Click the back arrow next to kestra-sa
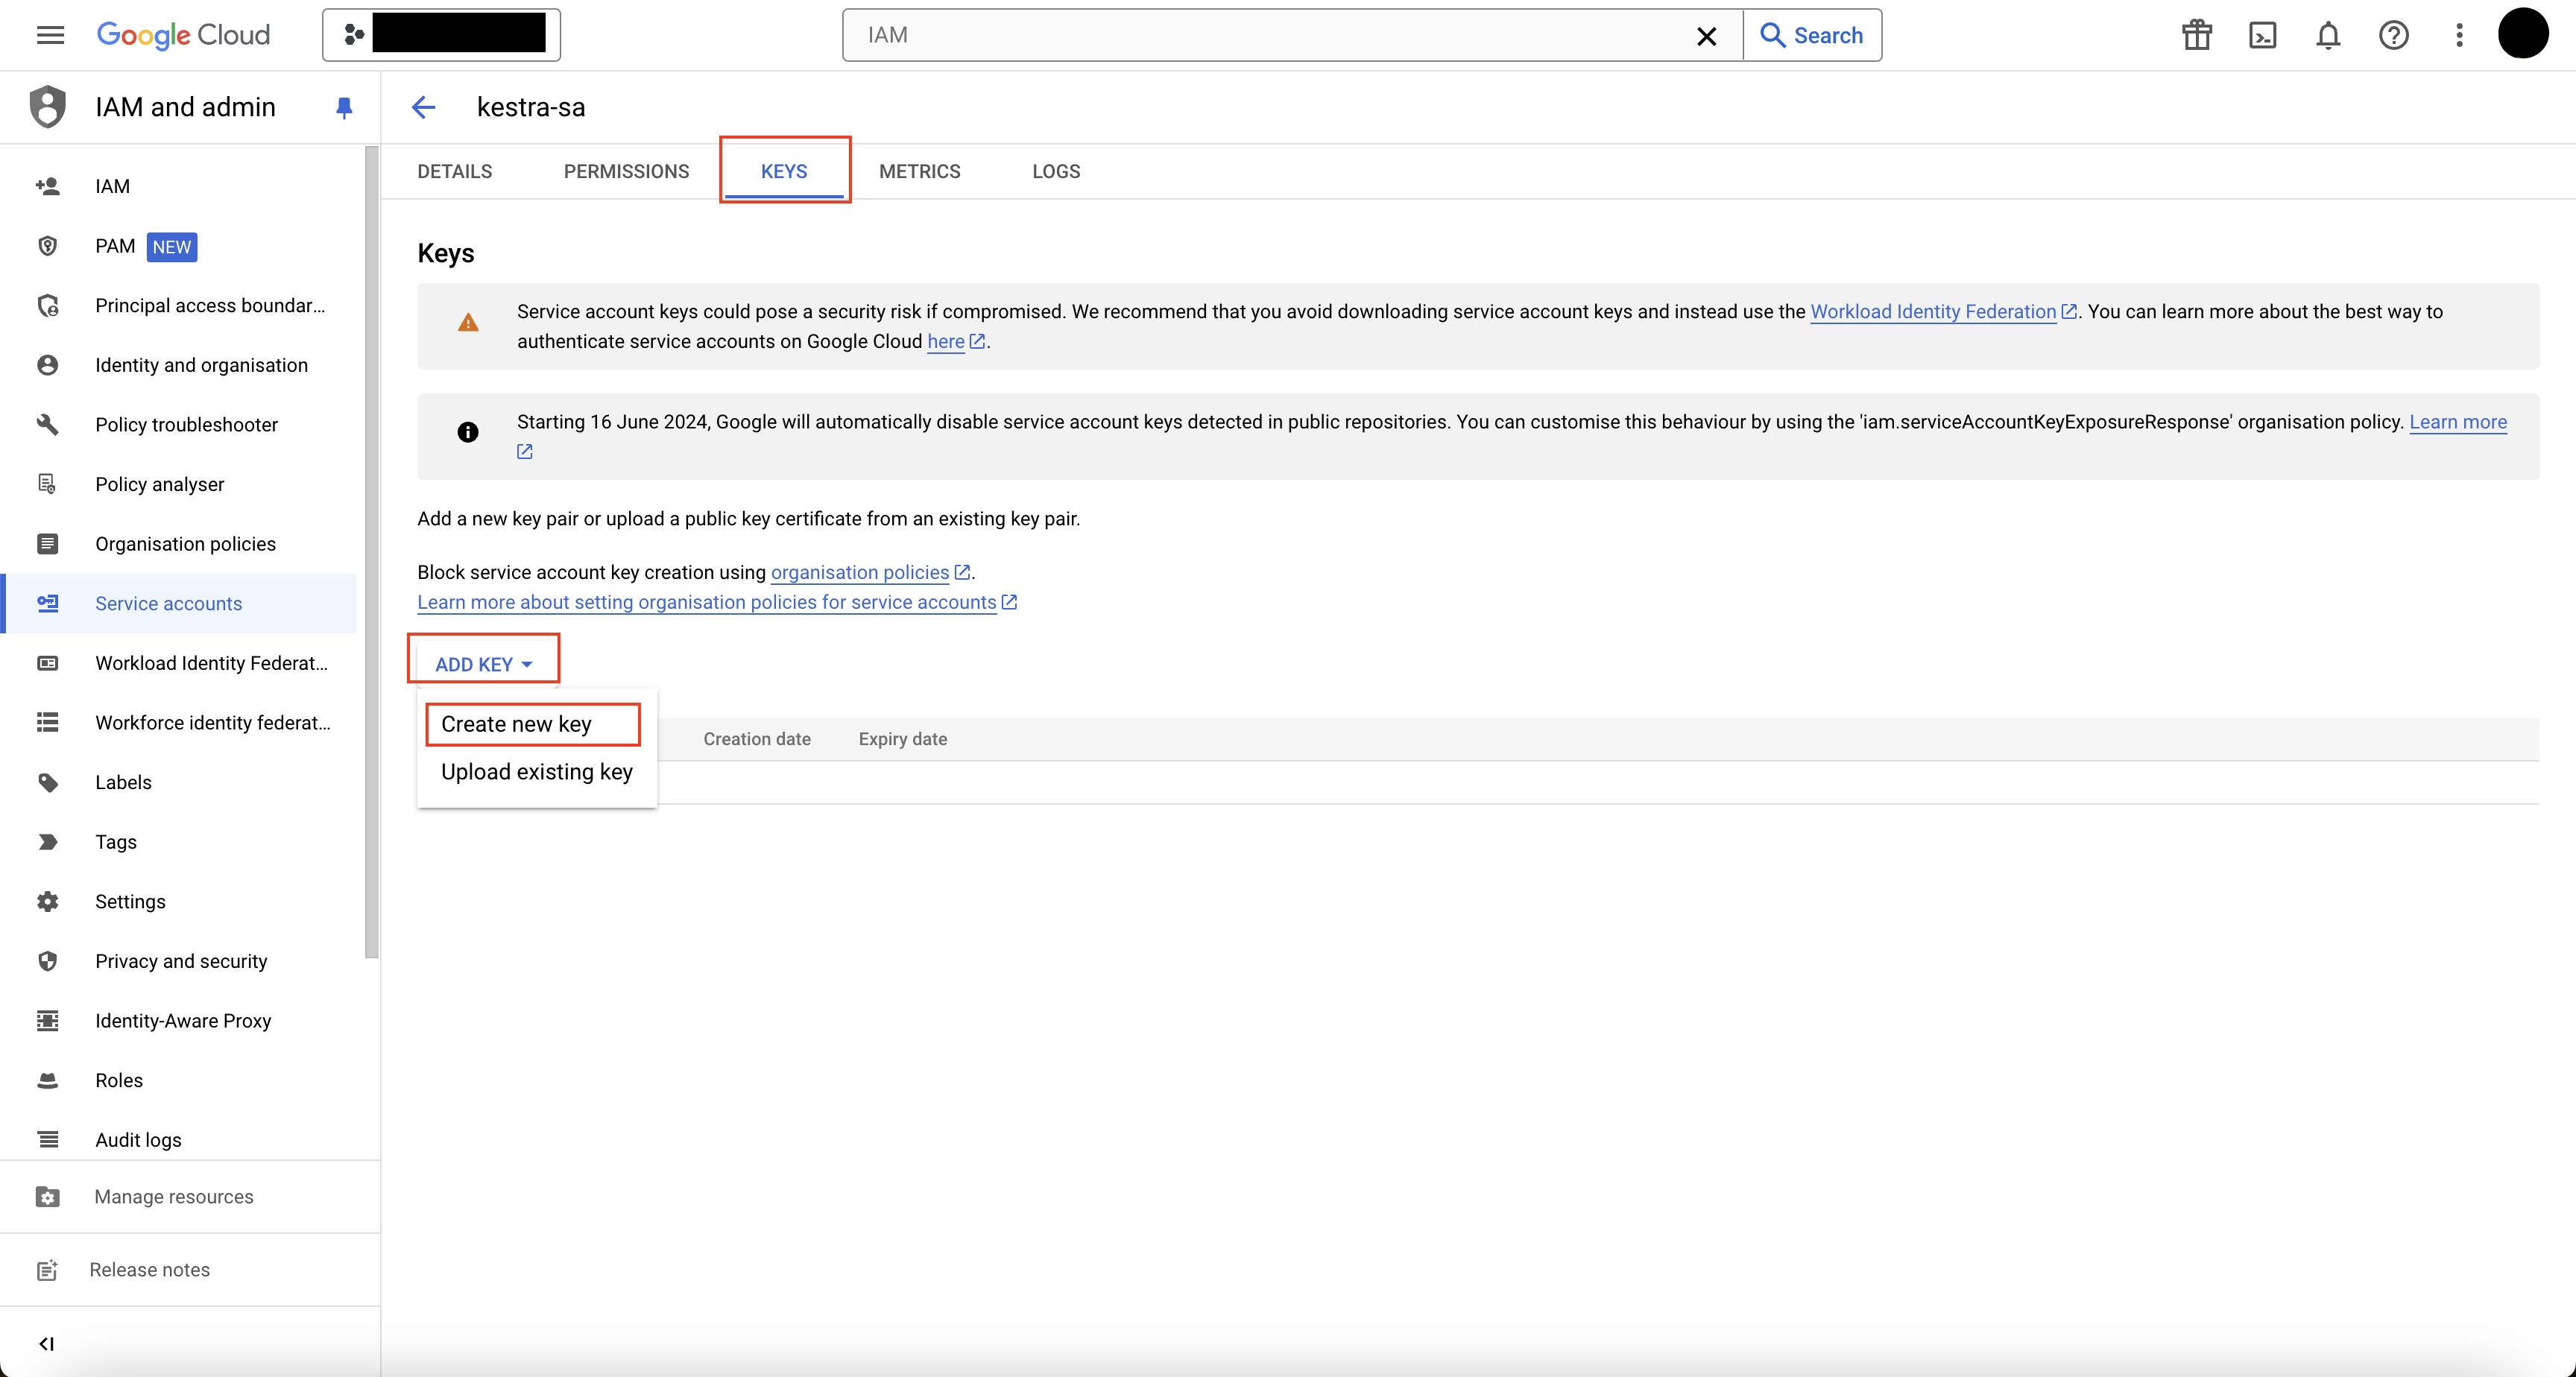Screen dimensions: 2576x1377 pos(424,107)
